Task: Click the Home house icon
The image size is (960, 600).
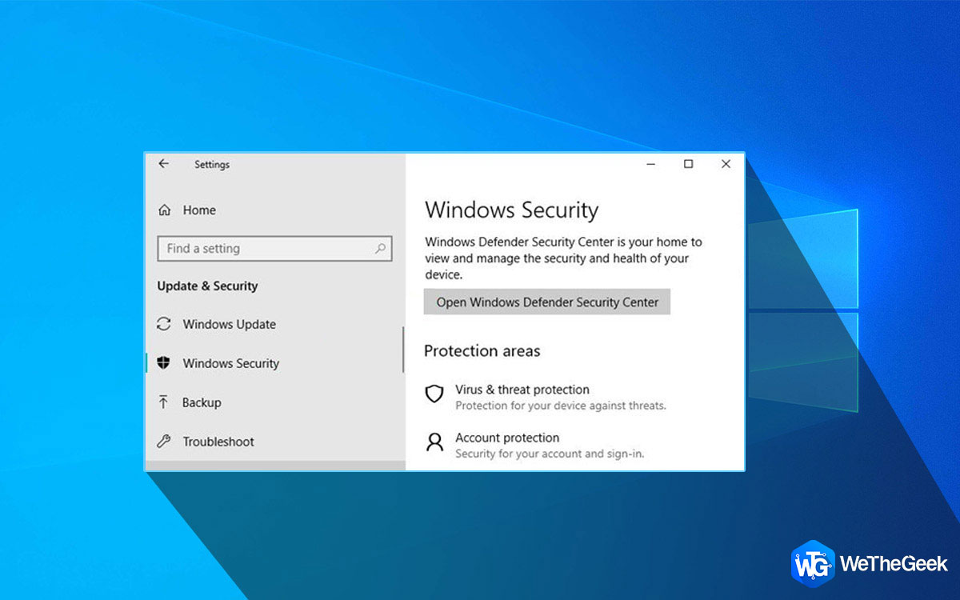Action: tap(164, 210)
